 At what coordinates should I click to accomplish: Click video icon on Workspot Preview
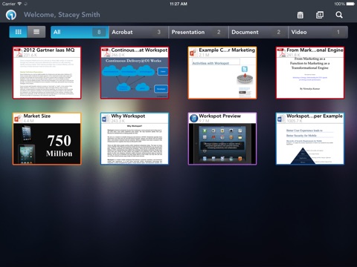point(193,119)
